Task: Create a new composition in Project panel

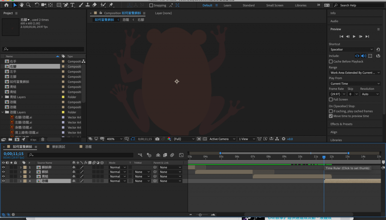Action: click(x=17, y=140)
